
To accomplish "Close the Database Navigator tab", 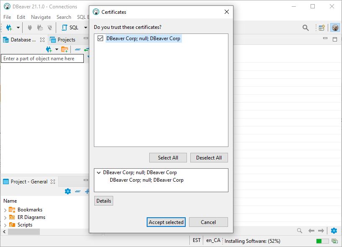I will 42,40.
